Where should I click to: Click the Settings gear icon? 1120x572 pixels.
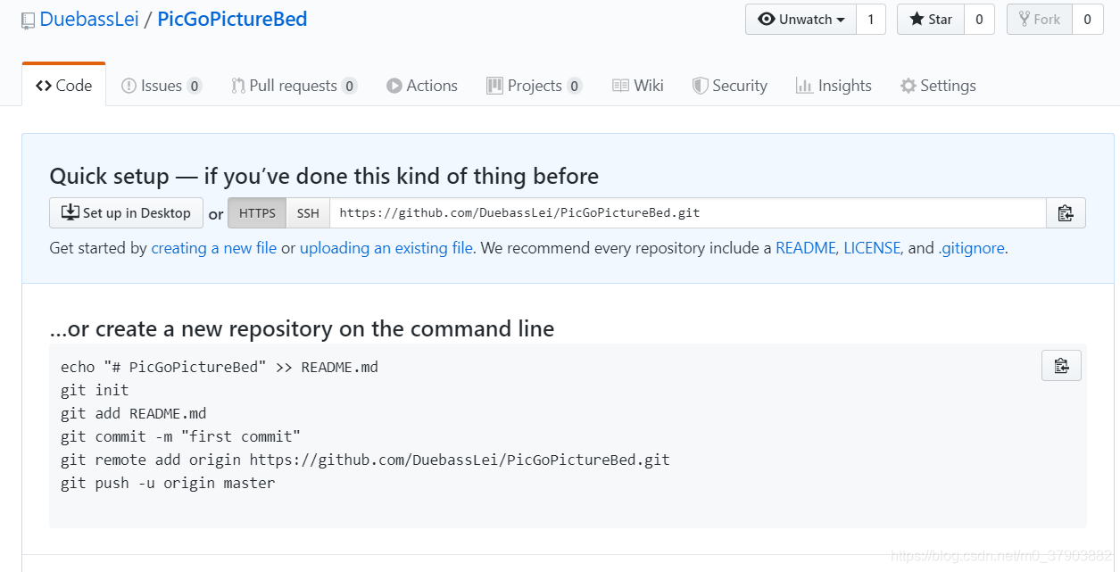908,86
